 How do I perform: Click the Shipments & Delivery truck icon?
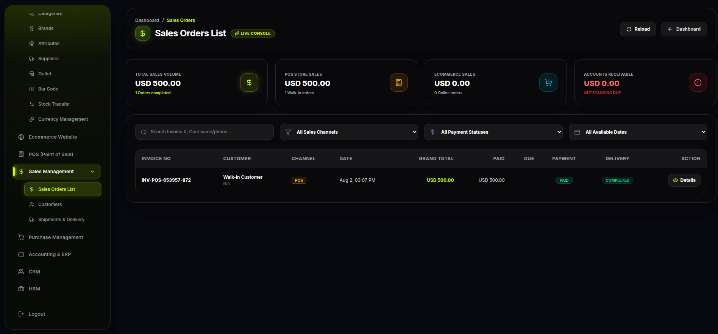tap(32, 220)
